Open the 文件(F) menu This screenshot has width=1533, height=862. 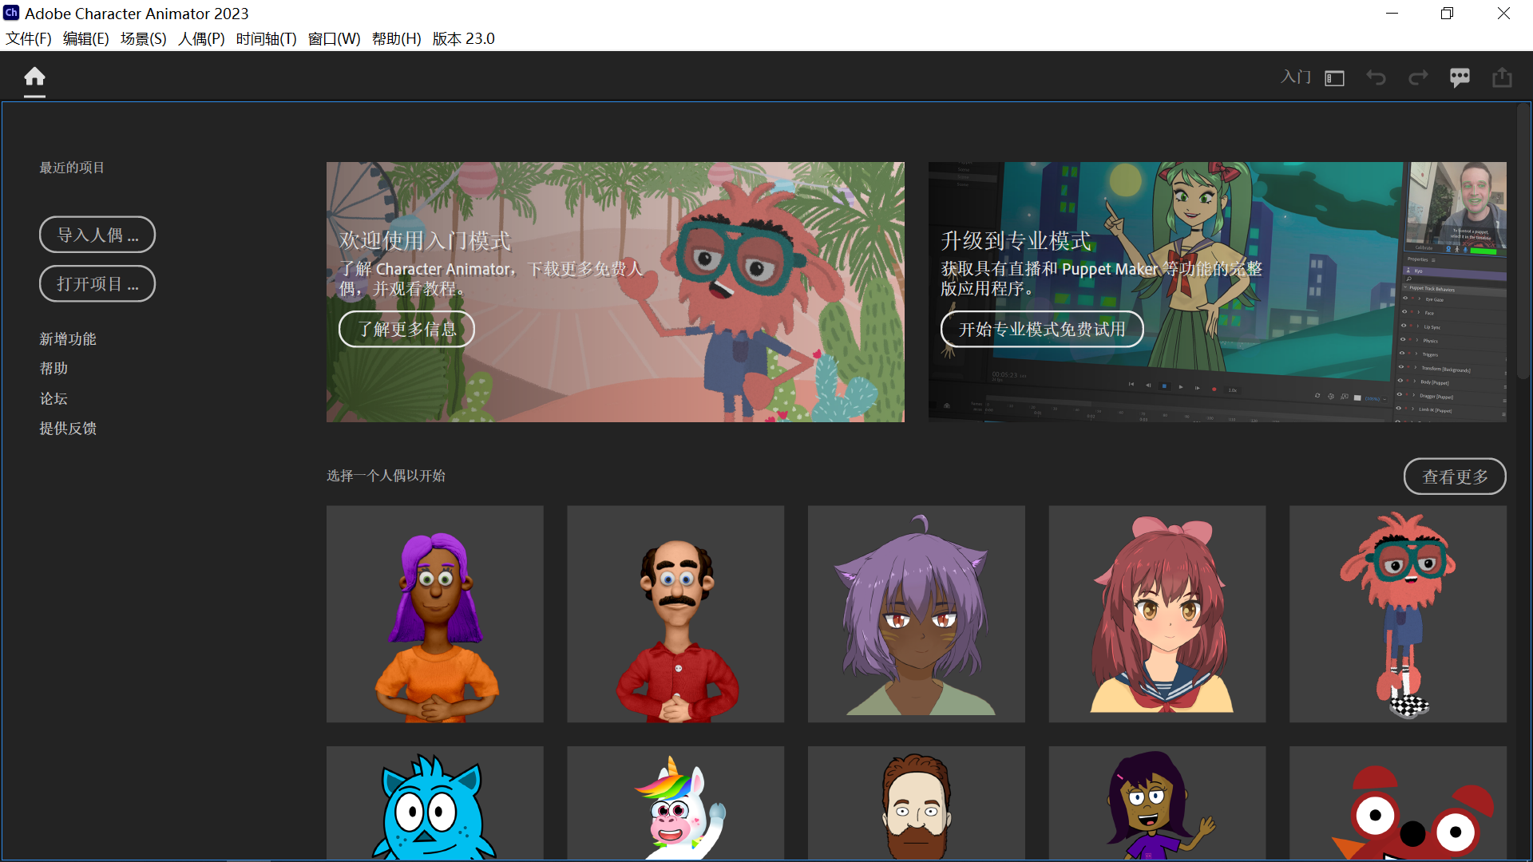point(29,38)
